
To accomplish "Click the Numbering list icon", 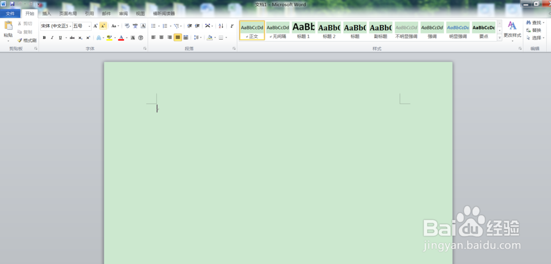I will click(165, 26).
